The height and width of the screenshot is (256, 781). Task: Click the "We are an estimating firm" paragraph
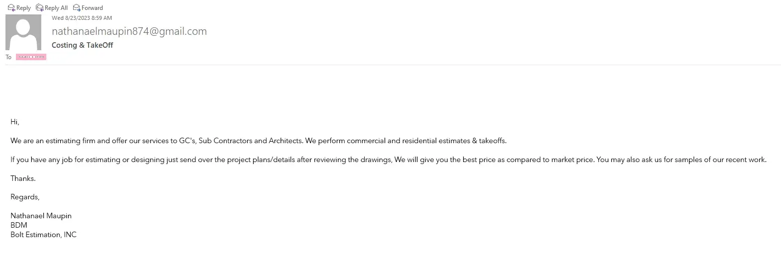(x=259, y=141)
